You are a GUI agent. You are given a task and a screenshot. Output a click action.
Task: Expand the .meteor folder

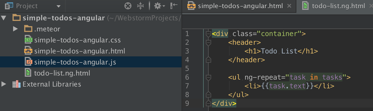15,29
